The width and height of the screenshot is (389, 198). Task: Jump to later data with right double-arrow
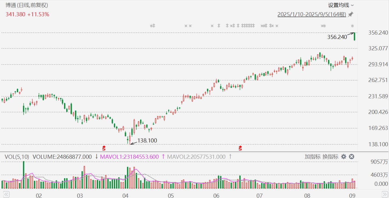385,194
